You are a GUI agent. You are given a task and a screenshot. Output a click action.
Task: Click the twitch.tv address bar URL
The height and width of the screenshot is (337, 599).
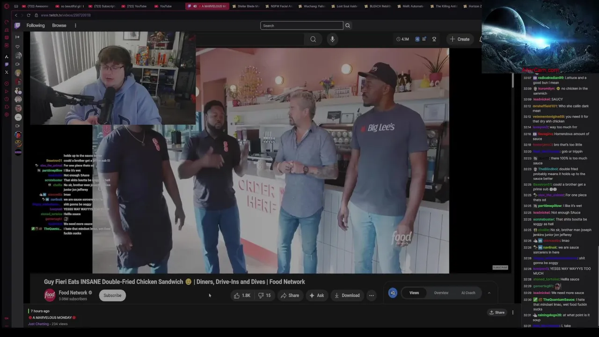[66, 15]
